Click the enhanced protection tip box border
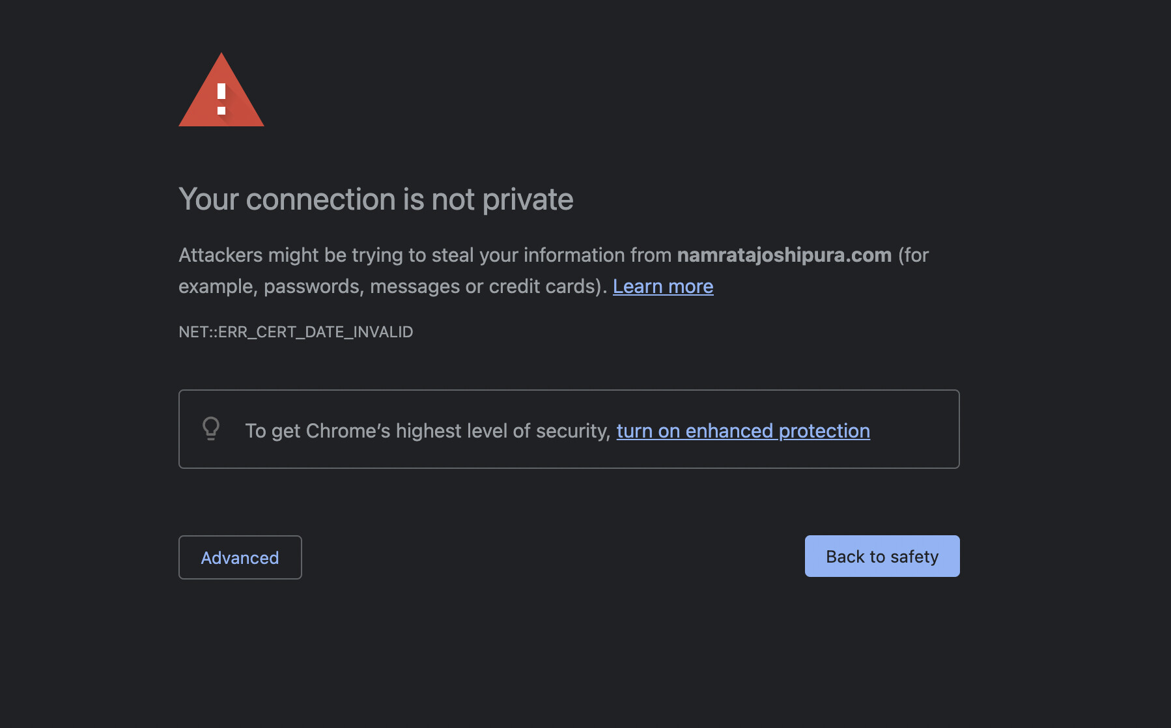Screen dimensions: 1171x728 [x=569, y=391]
